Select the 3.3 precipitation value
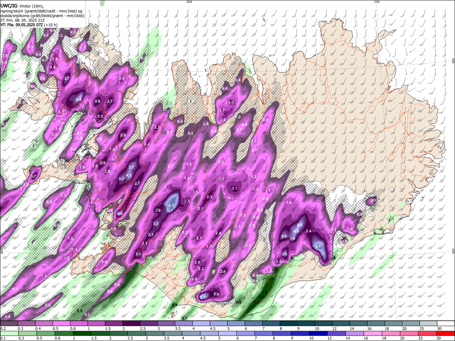Viewport: 455px width, 341px height. 121,179
